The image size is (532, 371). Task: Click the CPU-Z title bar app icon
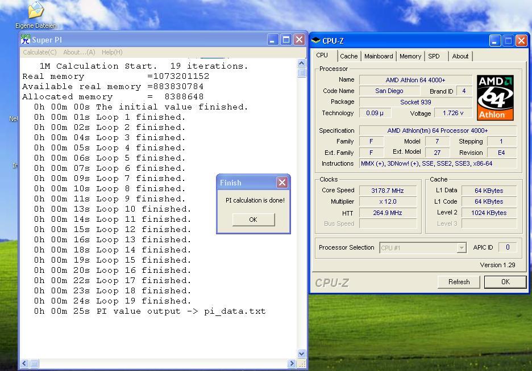[x=315, y=41]
